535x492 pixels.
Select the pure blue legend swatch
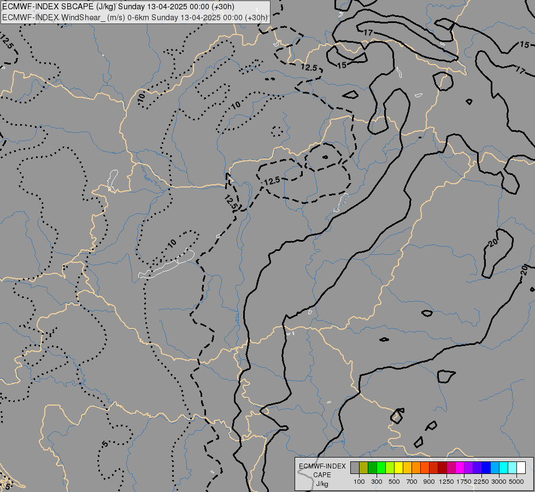(x=486, y=467)
